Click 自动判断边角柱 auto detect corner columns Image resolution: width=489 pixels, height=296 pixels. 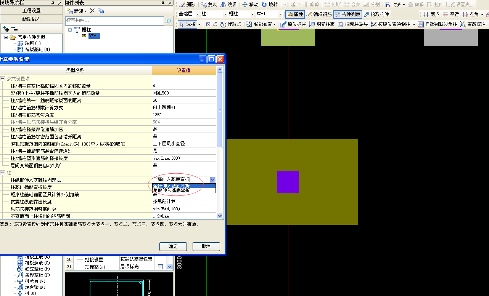tap(437, 24)
